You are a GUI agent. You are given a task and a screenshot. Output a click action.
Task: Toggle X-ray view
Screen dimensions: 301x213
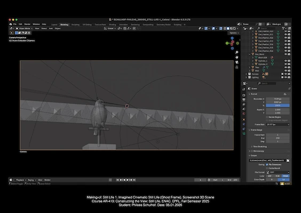[x=221, y=28]
